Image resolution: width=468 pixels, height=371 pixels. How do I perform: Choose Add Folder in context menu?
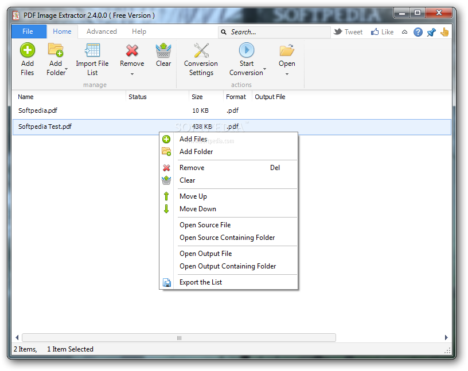tap(229, 152)
